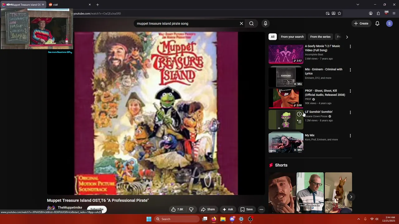Open options menu for PROF Shoot, Shoot, Kill
Viewport: 399px width, 224px height.
coord(350,91)
